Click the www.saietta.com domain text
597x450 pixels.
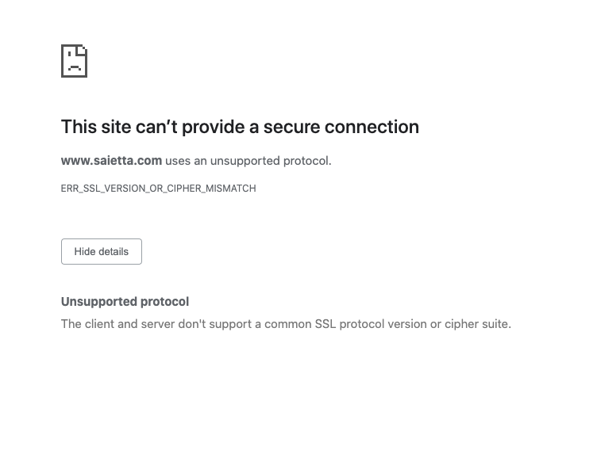[112, 161]
